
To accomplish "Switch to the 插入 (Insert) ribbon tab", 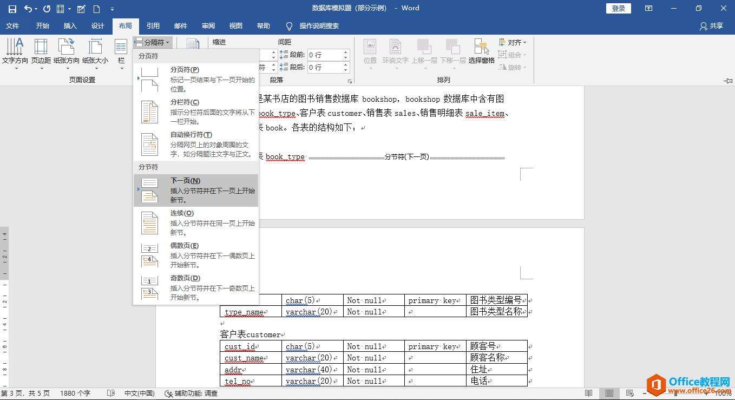I will [70, 26].
